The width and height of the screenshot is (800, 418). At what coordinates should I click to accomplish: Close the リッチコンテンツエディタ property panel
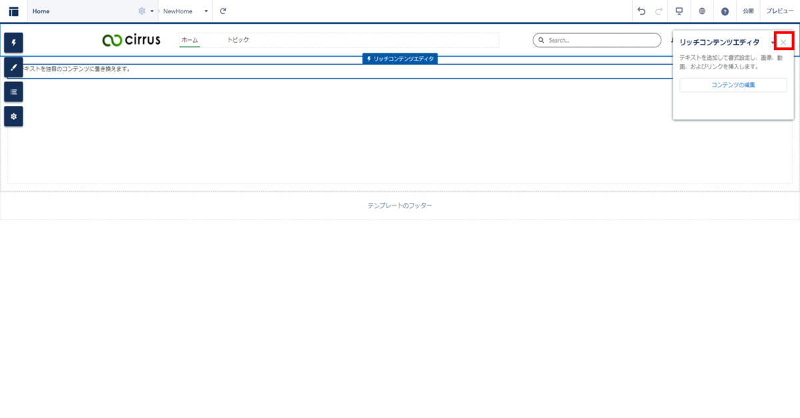coord(783,42)
